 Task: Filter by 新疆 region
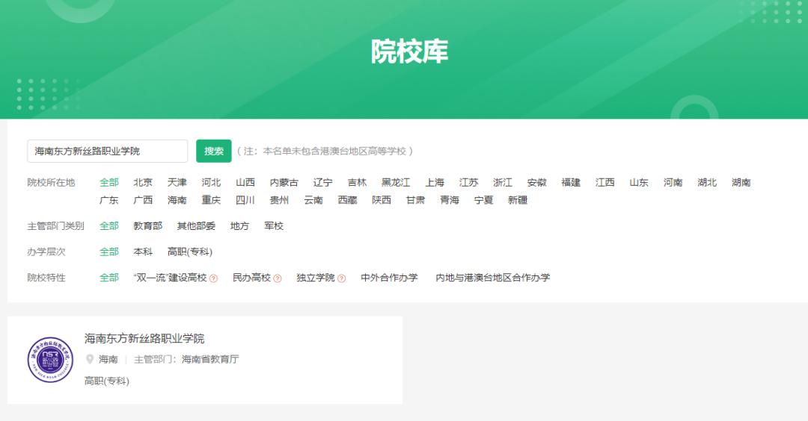coord(518,200)
